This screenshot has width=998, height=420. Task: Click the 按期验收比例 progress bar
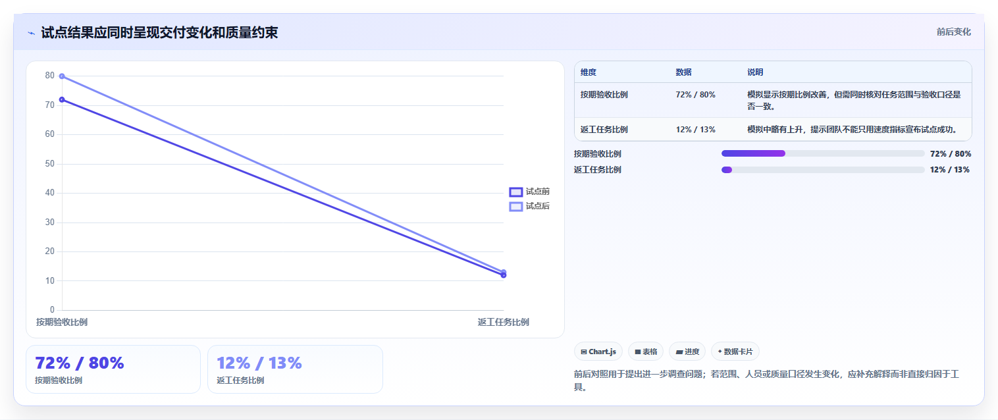tap(823, 153)
